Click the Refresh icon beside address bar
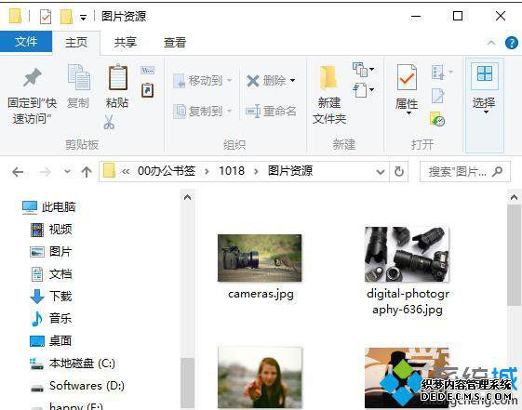 399,172
